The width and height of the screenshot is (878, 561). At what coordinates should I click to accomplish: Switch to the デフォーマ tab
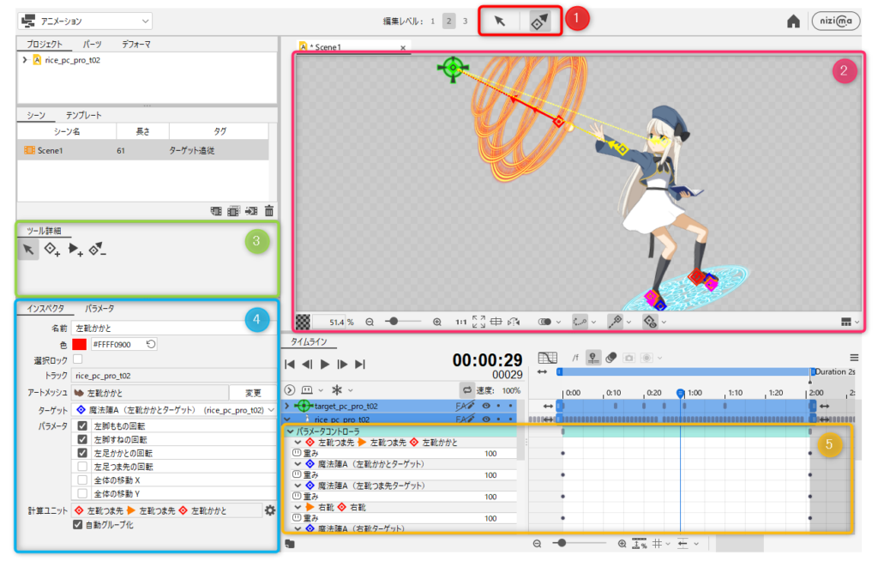click(136, 45)
